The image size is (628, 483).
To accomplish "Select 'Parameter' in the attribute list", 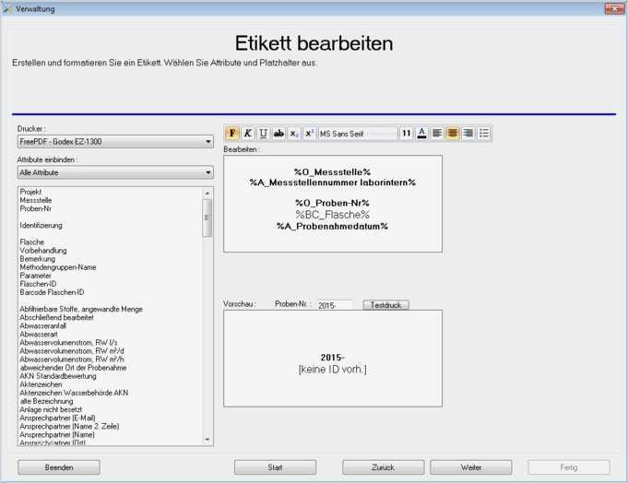I will (x=36, y=276).
